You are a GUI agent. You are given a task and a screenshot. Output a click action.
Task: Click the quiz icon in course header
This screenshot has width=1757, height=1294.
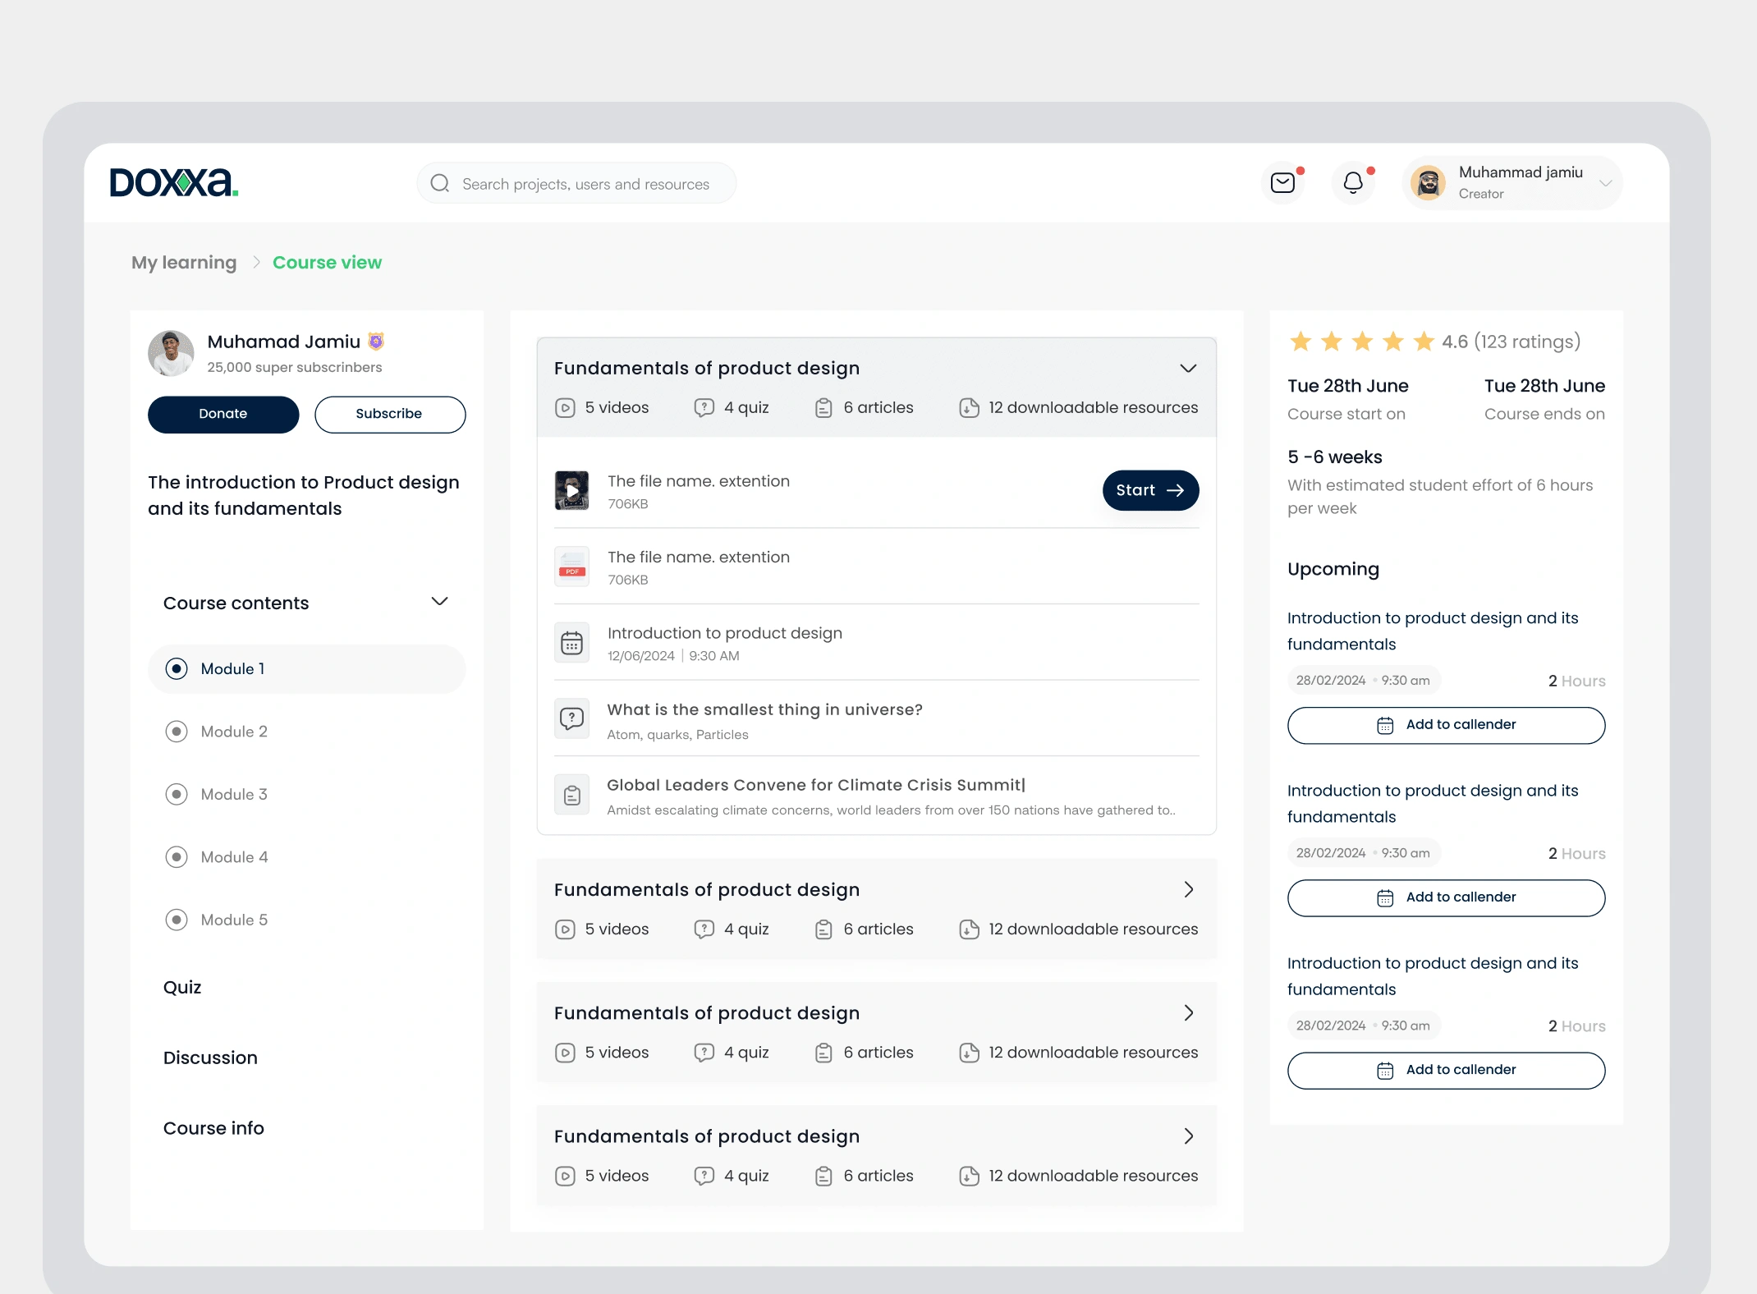pos(703,406)
